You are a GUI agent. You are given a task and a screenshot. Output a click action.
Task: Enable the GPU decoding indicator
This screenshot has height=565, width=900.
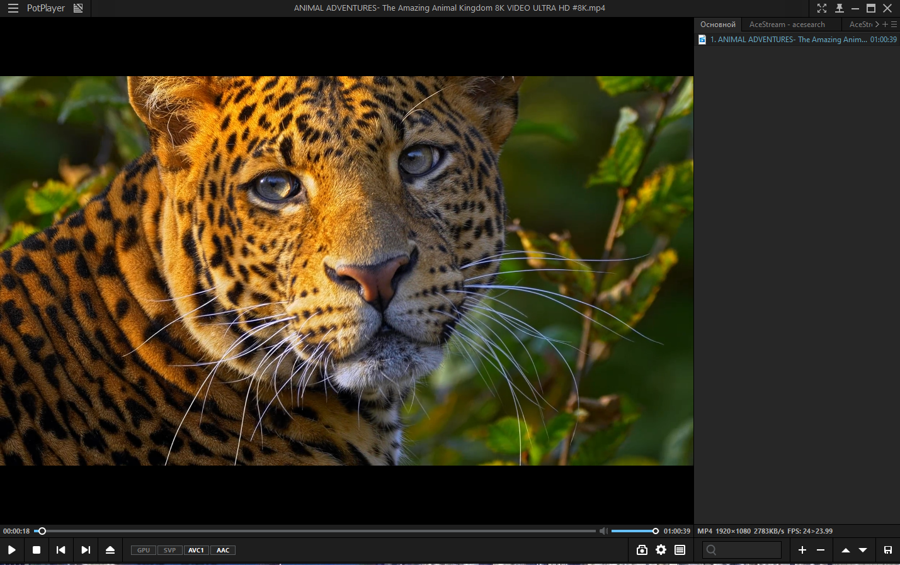pos(143,549)
